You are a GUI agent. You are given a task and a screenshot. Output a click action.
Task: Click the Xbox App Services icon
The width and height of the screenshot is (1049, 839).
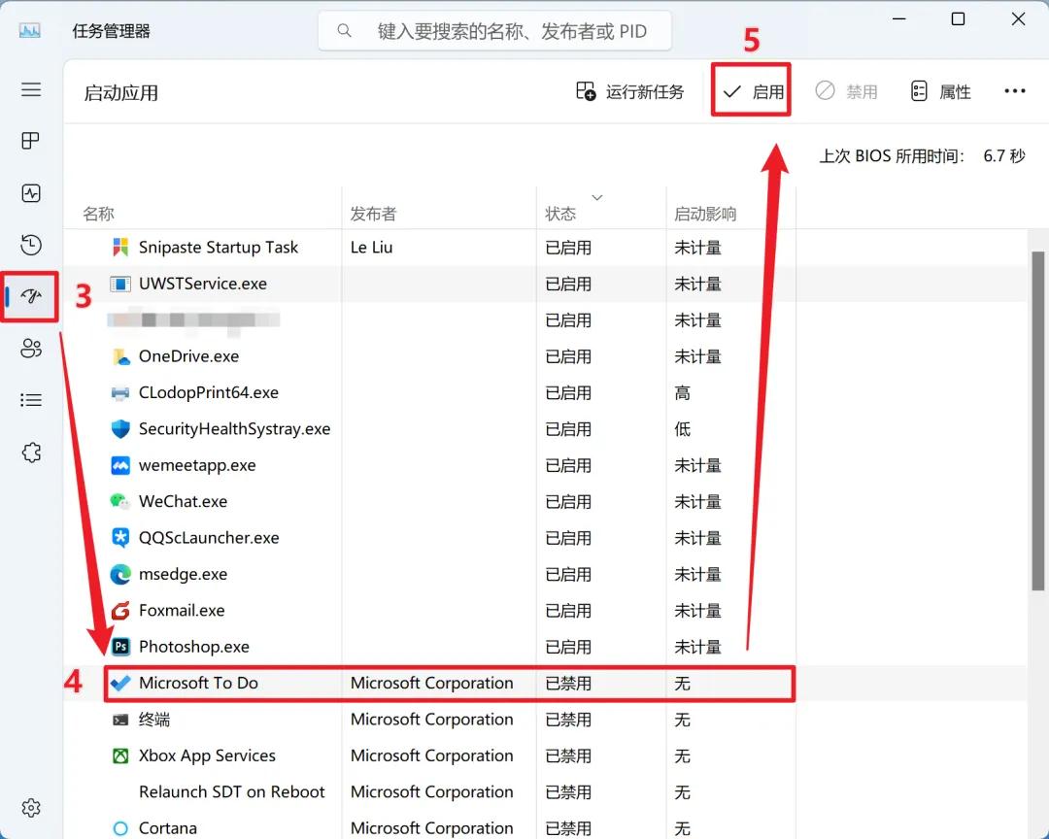tap(120, 756)
